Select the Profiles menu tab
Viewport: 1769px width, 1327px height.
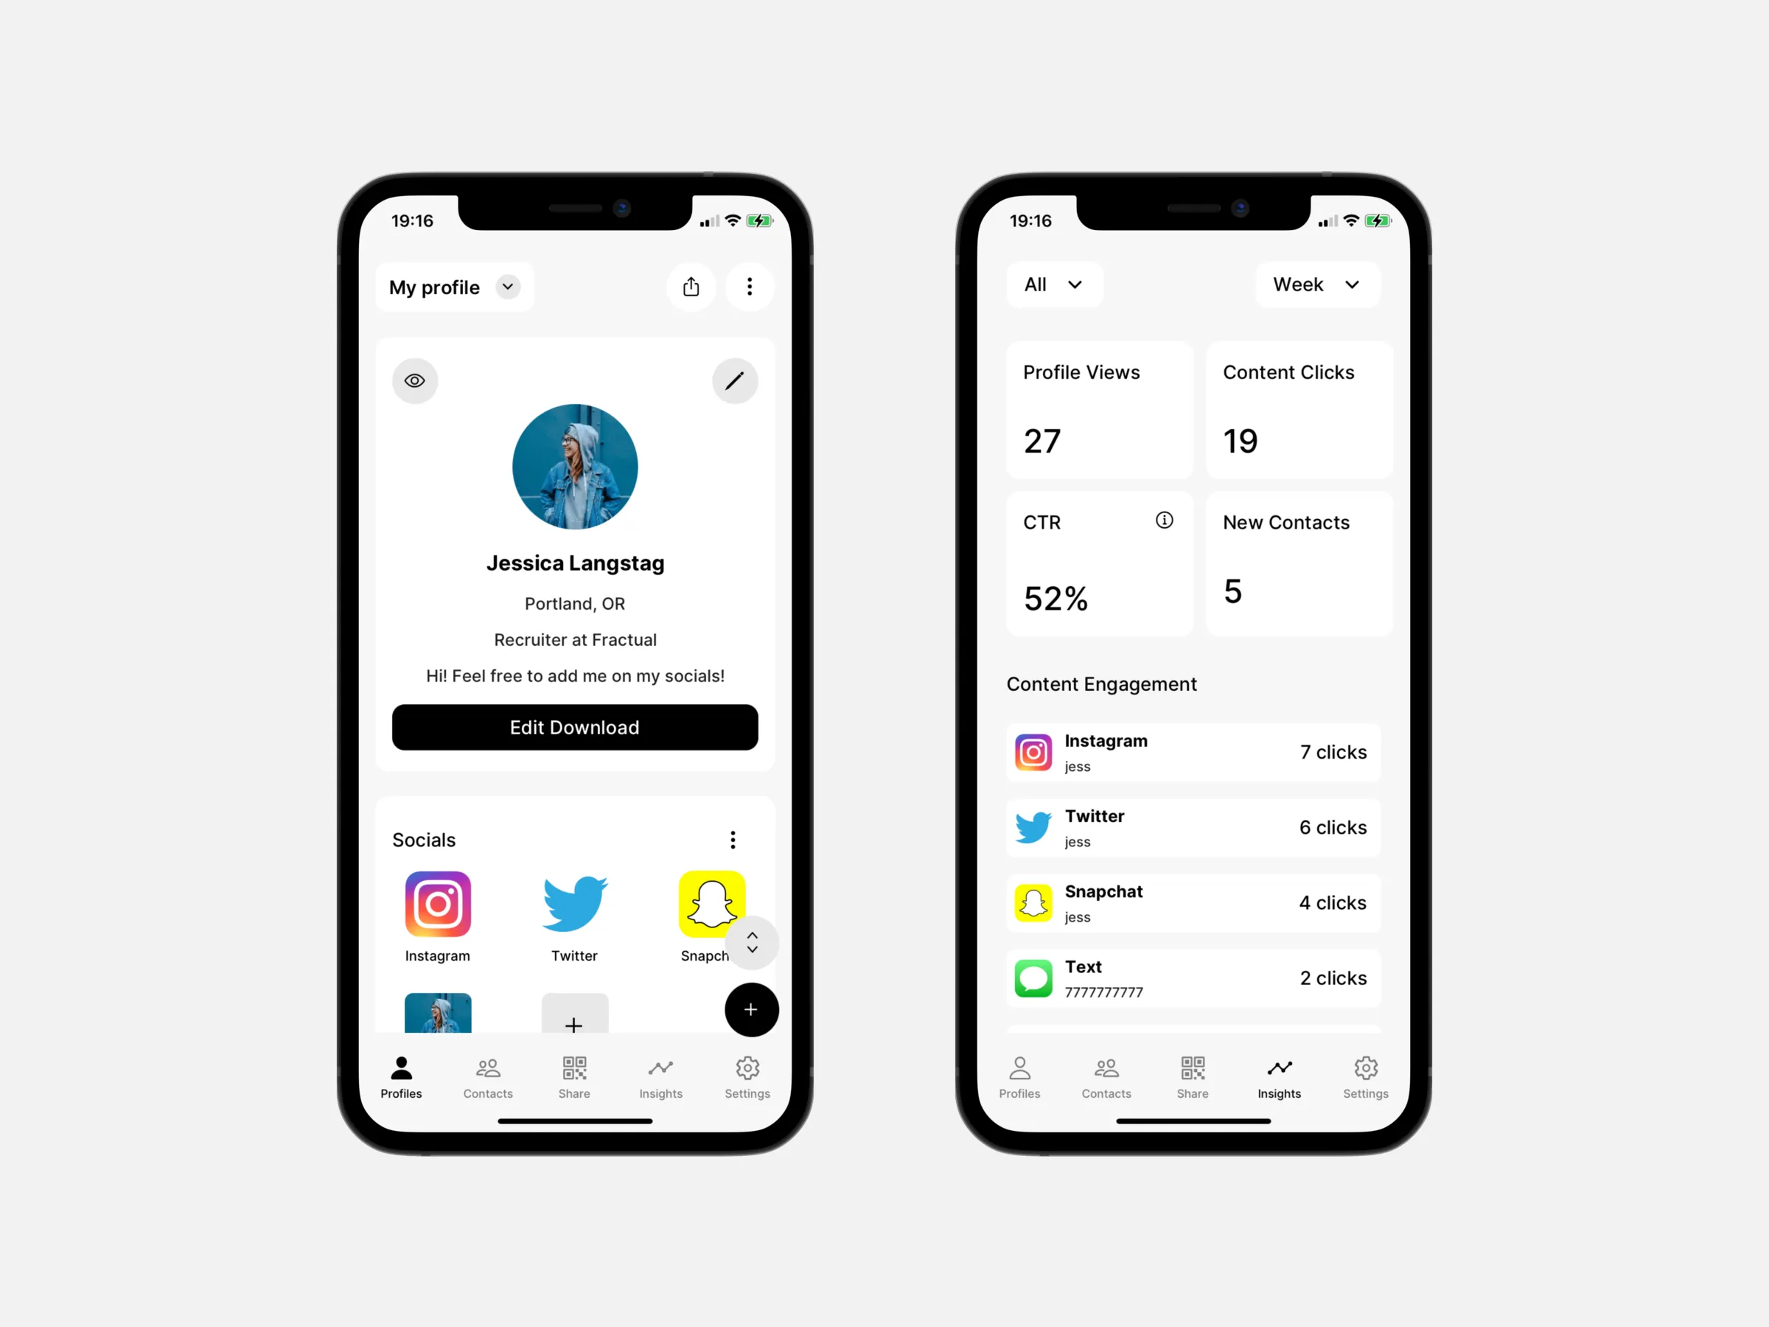401,1076
